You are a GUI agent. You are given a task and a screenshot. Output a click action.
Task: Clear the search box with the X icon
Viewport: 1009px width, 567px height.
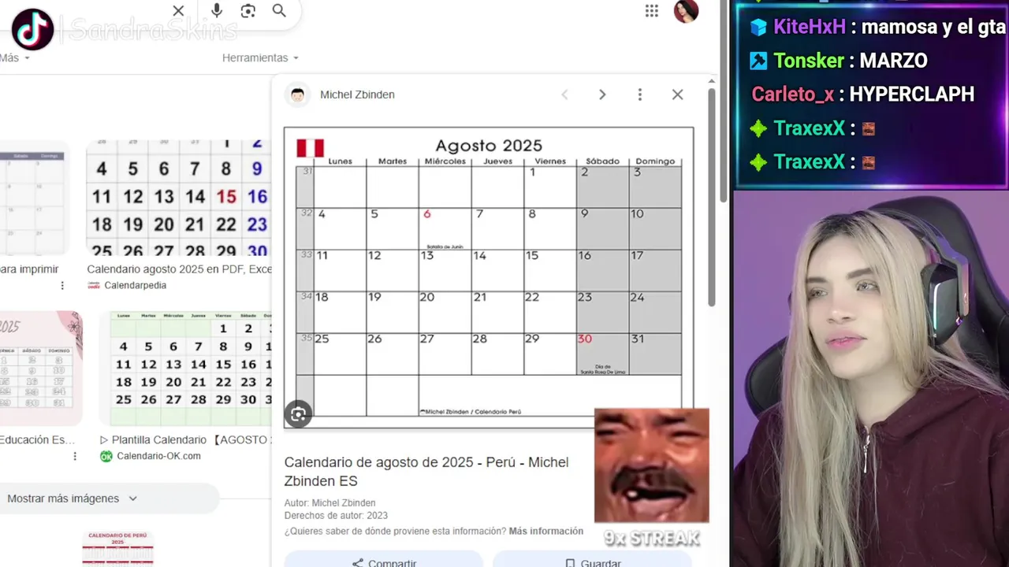178,11
